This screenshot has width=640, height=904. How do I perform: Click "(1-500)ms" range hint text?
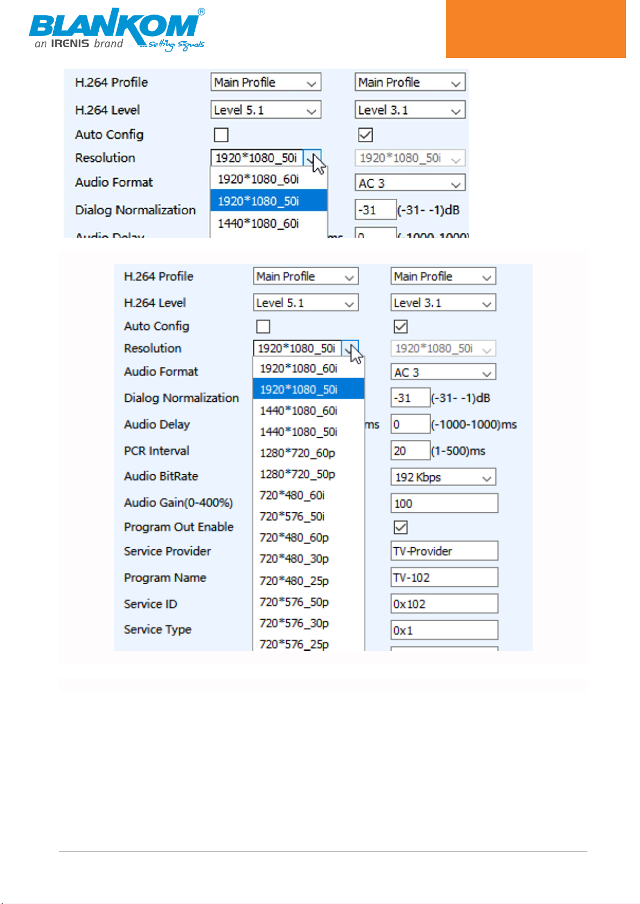(458, 451)
